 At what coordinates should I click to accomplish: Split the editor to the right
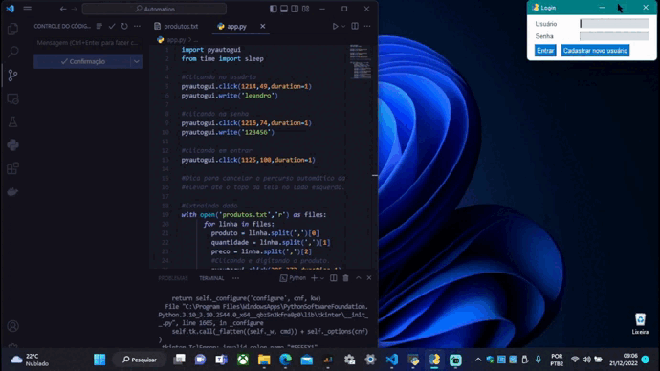(355, 26)
